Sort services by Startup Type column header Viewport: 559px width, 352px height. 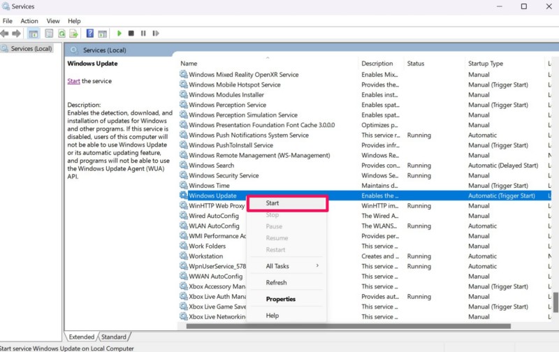tap(486, 64)
